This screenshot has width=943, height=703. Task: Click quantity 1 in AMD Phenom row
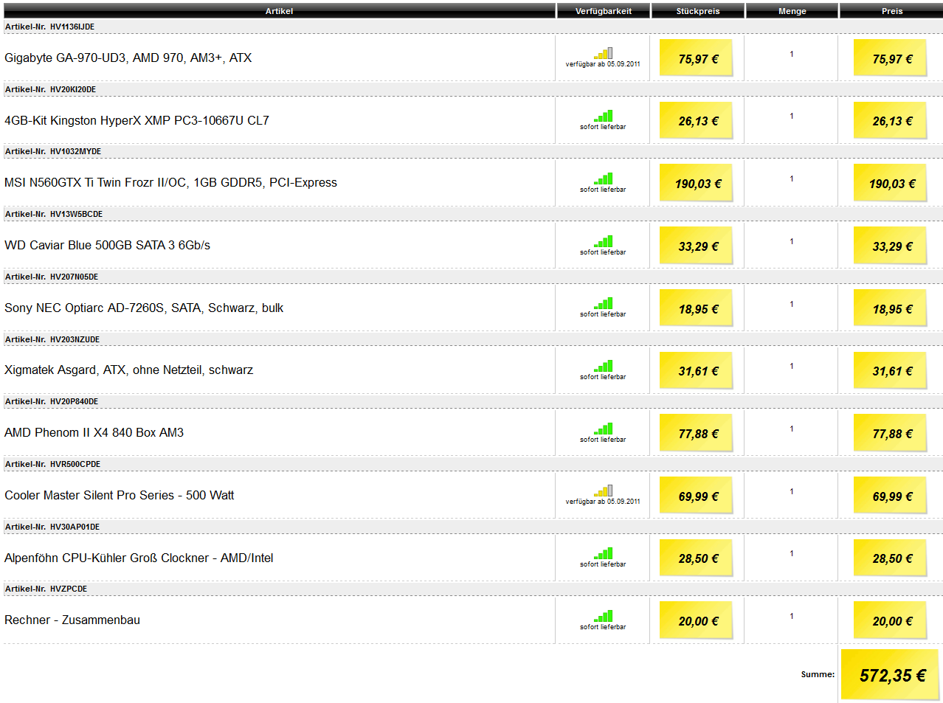pos(792,429)
